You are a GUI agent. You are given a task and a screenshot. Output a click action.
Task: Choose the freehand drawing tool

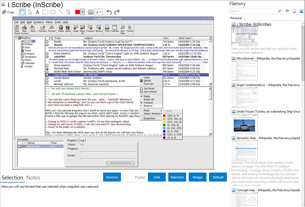(x=68, y=12)
